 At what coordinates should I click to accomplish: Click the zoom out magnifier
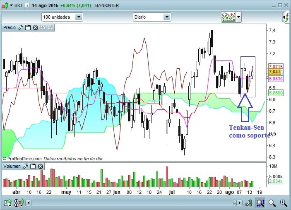point(272,203)
